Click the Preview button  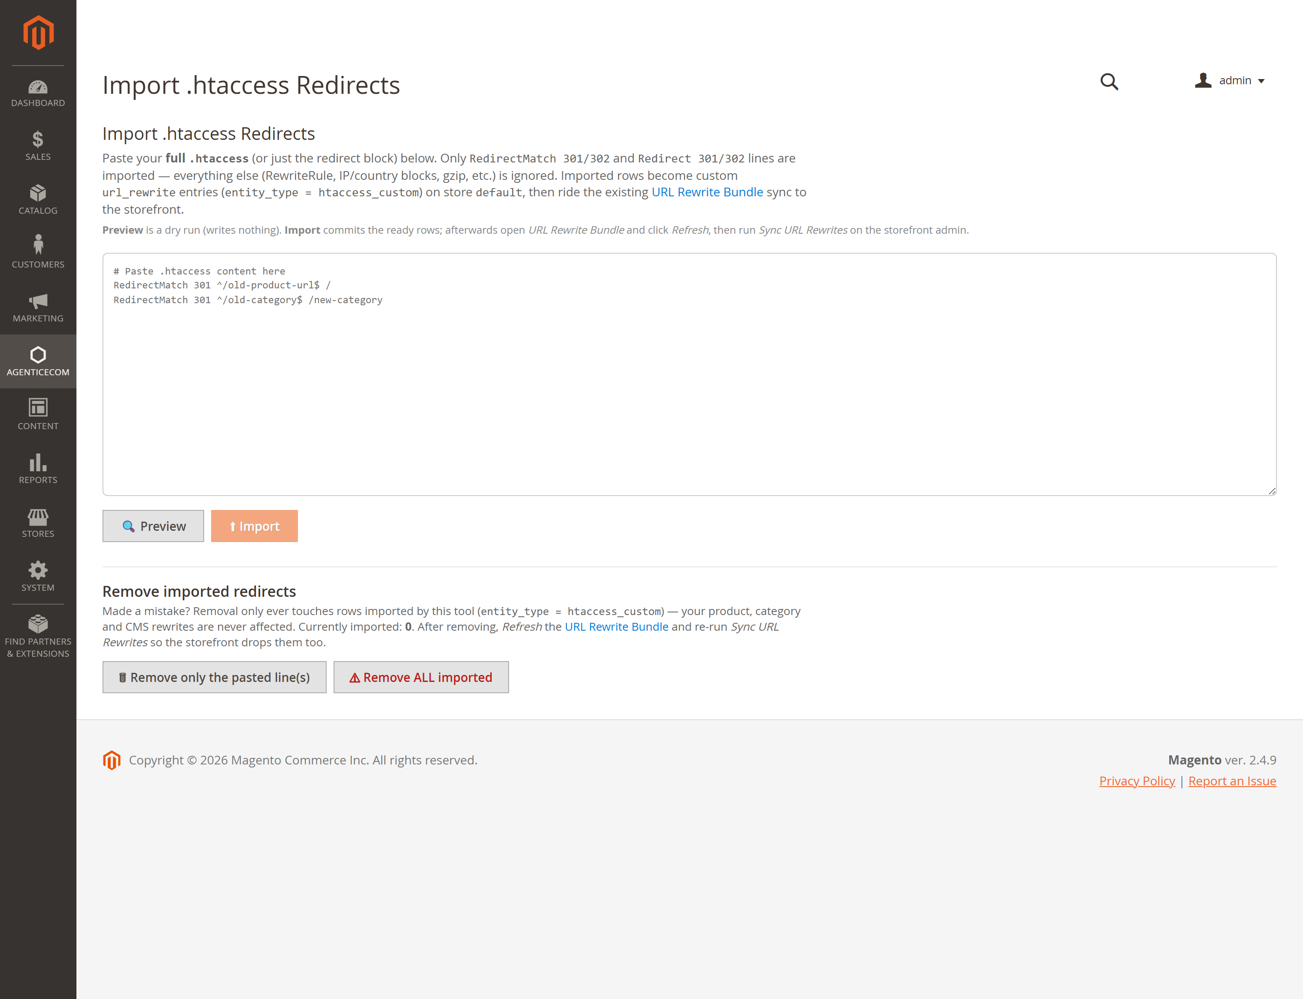click(x=153, y=526)
